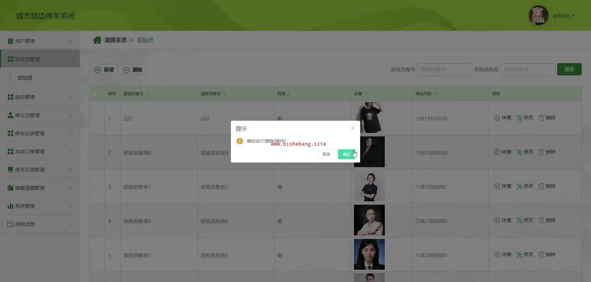Image resolution: width=591 pixels, height=282 pixels.
Task: Sort by 性别 column
Action: tap(289, 94)
